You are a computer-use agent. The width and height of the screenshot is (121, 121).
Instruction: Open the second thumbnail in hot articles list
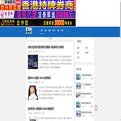78,86
